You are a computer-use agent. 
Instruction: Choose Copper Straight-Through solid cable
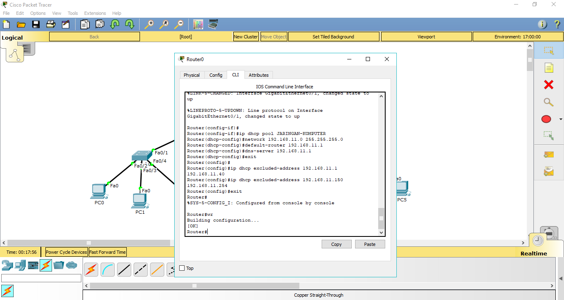coord(124,269)
